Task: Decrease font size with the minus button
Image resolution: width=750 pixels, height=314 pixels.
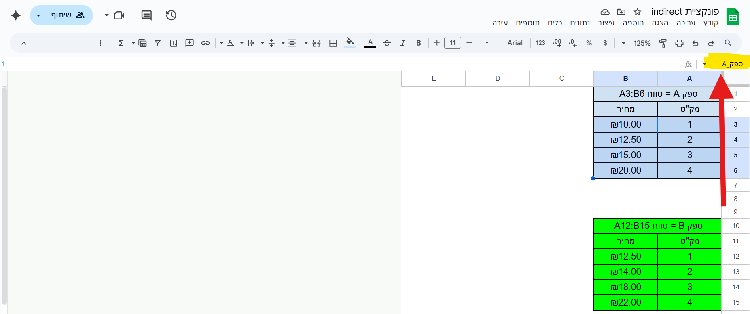Action: pos(469,43)
